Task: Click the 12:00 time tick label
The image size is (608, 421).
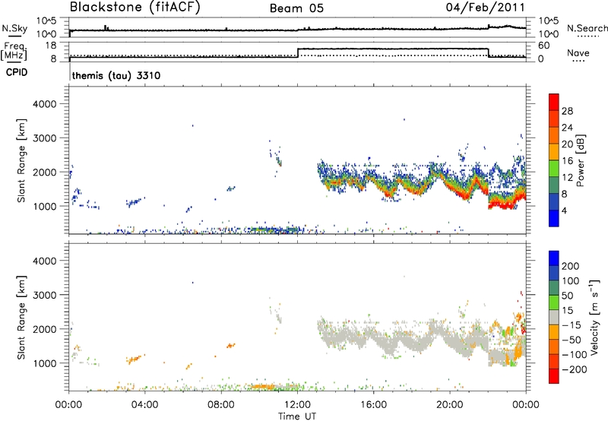Action: 297,405
